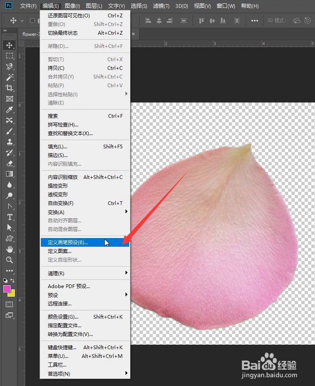
Task: Open the 图像(I) menu
Action: pos(72,6)
